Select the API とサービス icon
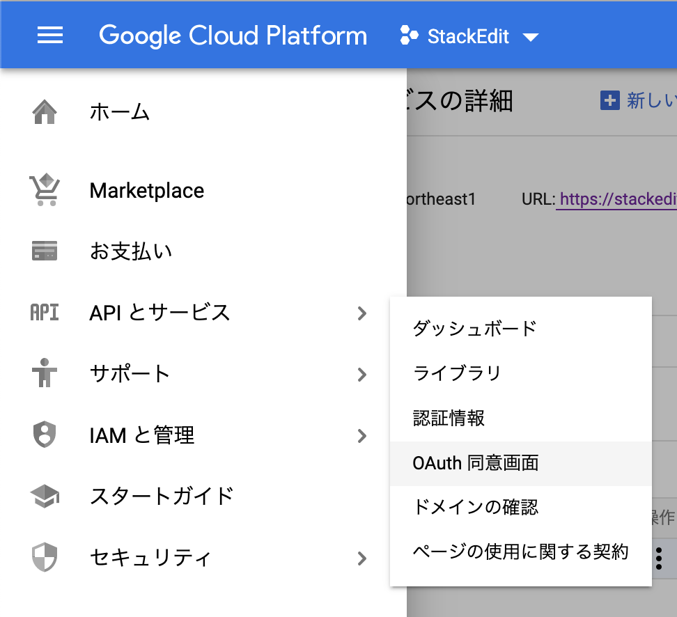The width and height of the screenshot is (677, 617). tap(44, 313)
